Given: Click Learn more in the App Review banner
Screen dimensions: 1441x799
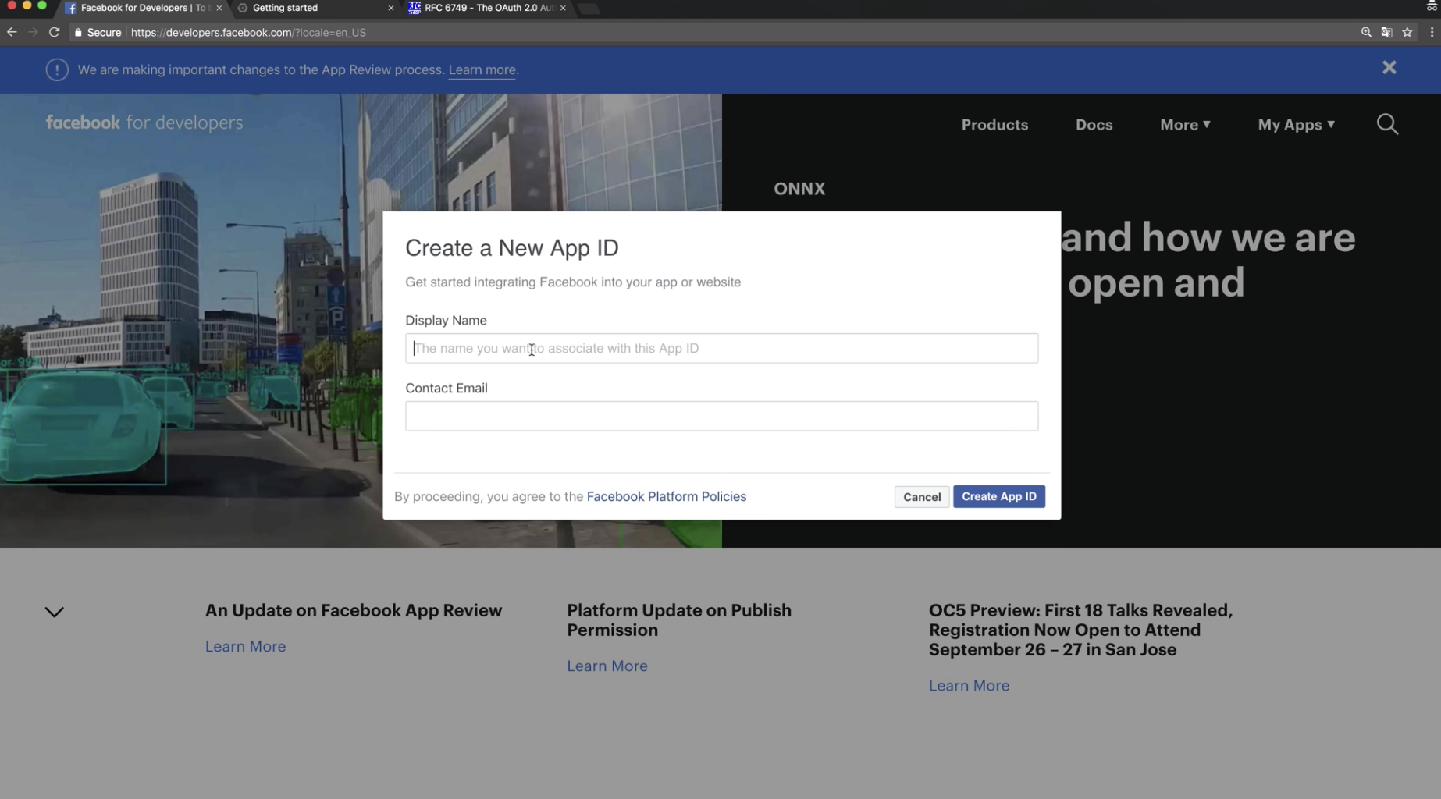Looking at the screenshot, I should [x=482, y=69].
